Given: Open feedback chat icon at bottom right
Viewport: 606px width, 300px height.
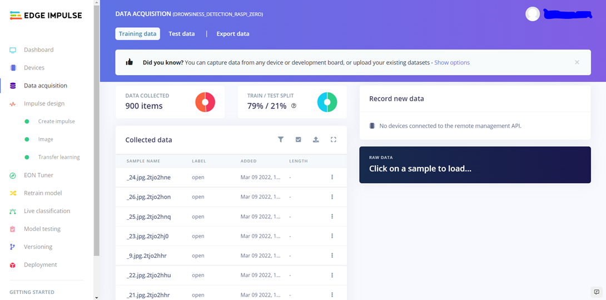Looking at the screenshot, I should (597, 292).
